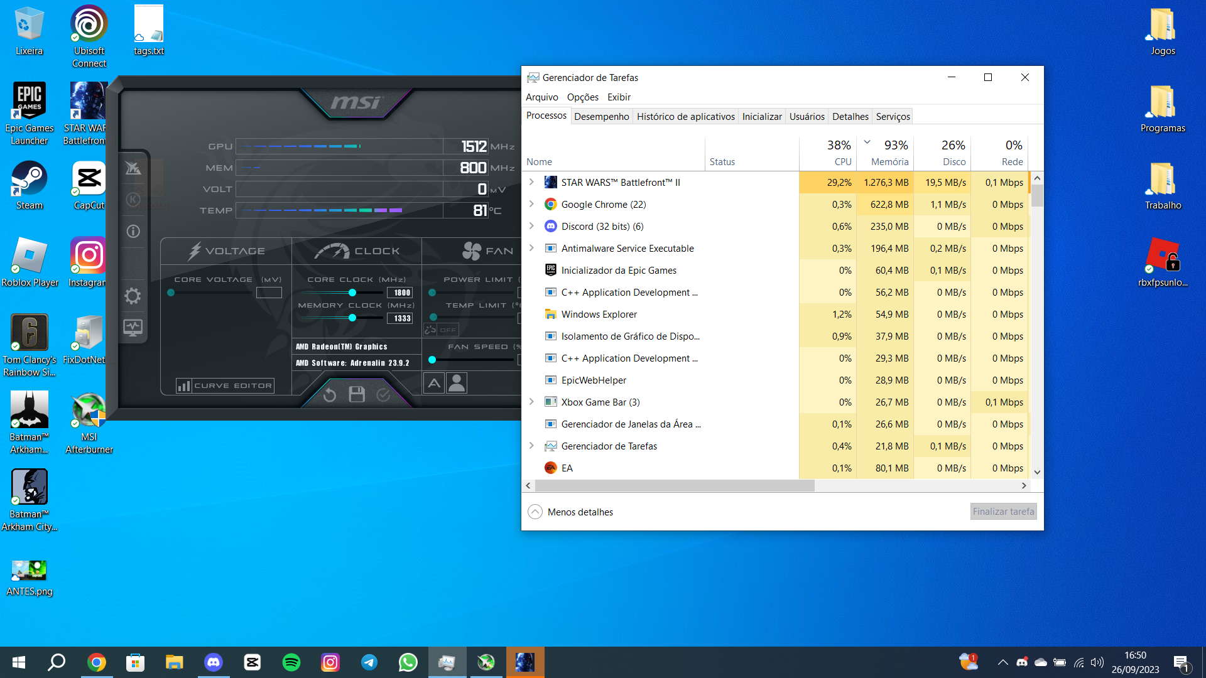The image size is (1206, 678).
Task: Click the Finalizar tarefa button
Action: click(1003, 512)
